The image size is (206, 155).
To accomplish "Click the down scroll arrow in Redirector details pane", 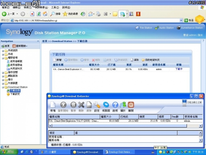I will 201,140.
